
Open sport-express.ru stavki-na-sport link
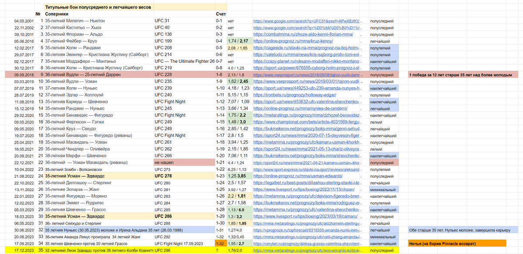(306, 169)
